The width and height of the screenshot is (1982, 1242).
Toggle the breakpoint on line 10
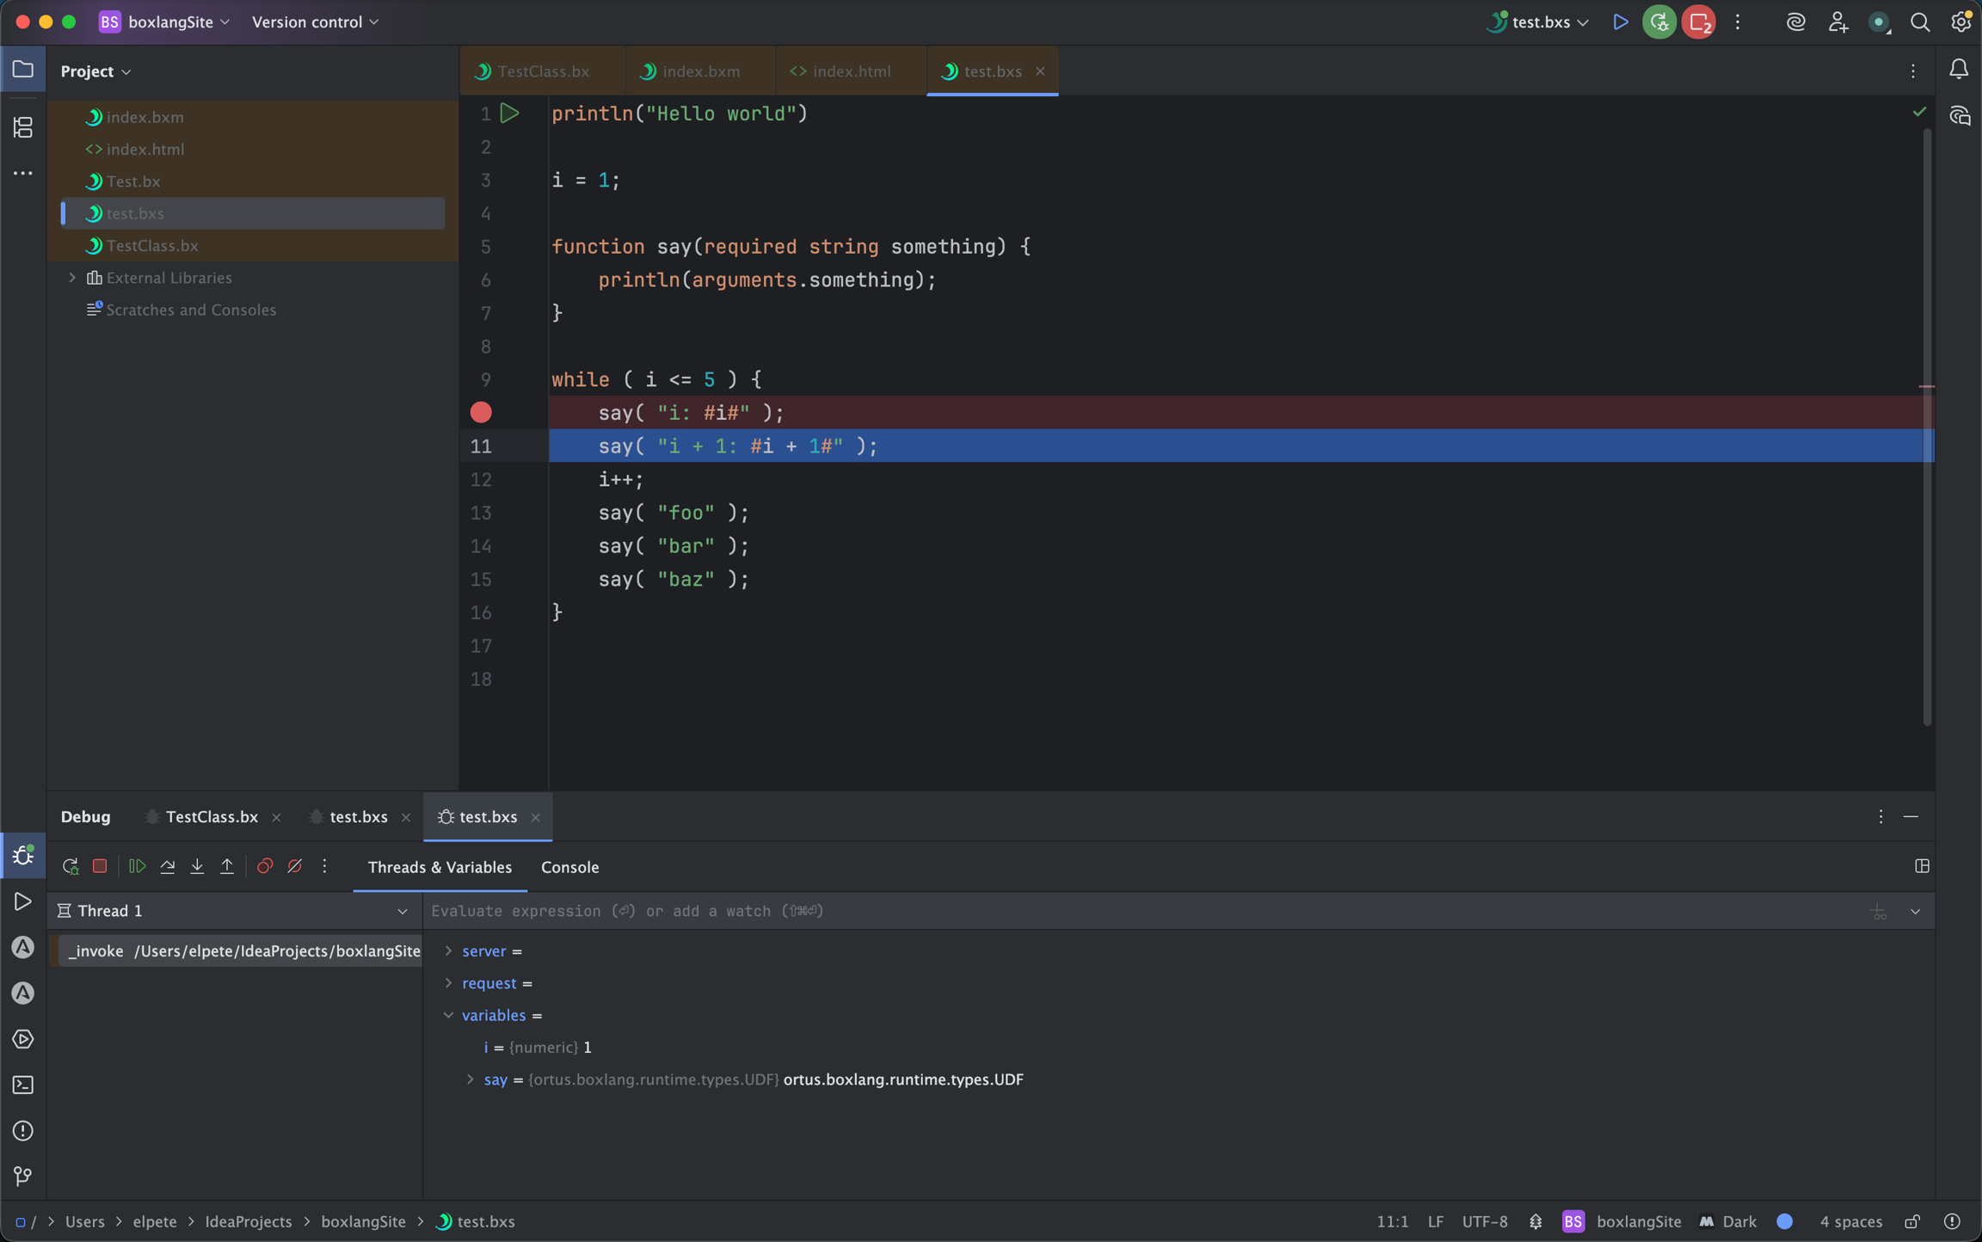pos(481,412)
